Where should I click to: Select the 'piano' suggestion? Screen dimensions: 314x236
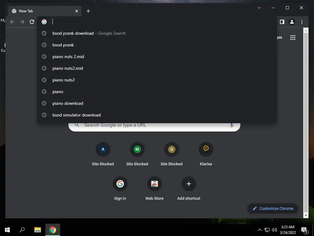pyautogui.click(x=157, y=92)
